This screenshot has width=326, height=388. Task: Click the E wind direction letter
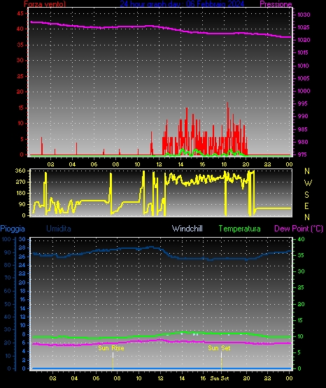click(x=306, y=206)
